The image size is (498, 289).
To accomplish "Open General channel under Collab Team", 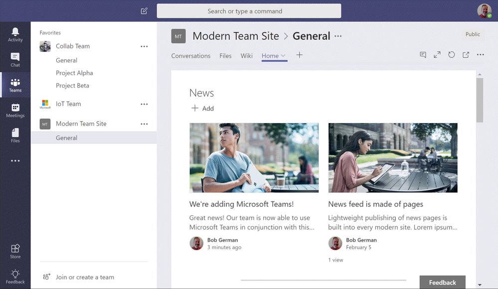I will (66, 60).
